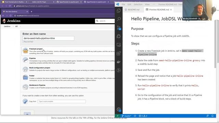Click the master branch in status bar
The width and height of the screenshot is (219, 123).
click(126, 116)
